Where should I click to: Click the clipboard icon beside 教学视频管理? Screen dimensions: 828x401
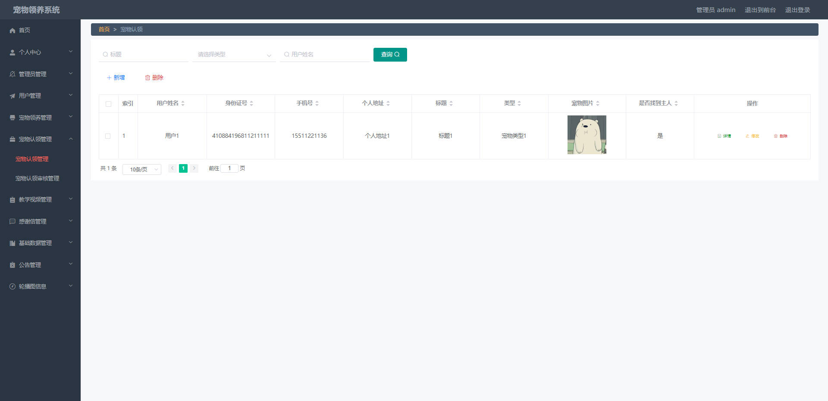13,199
